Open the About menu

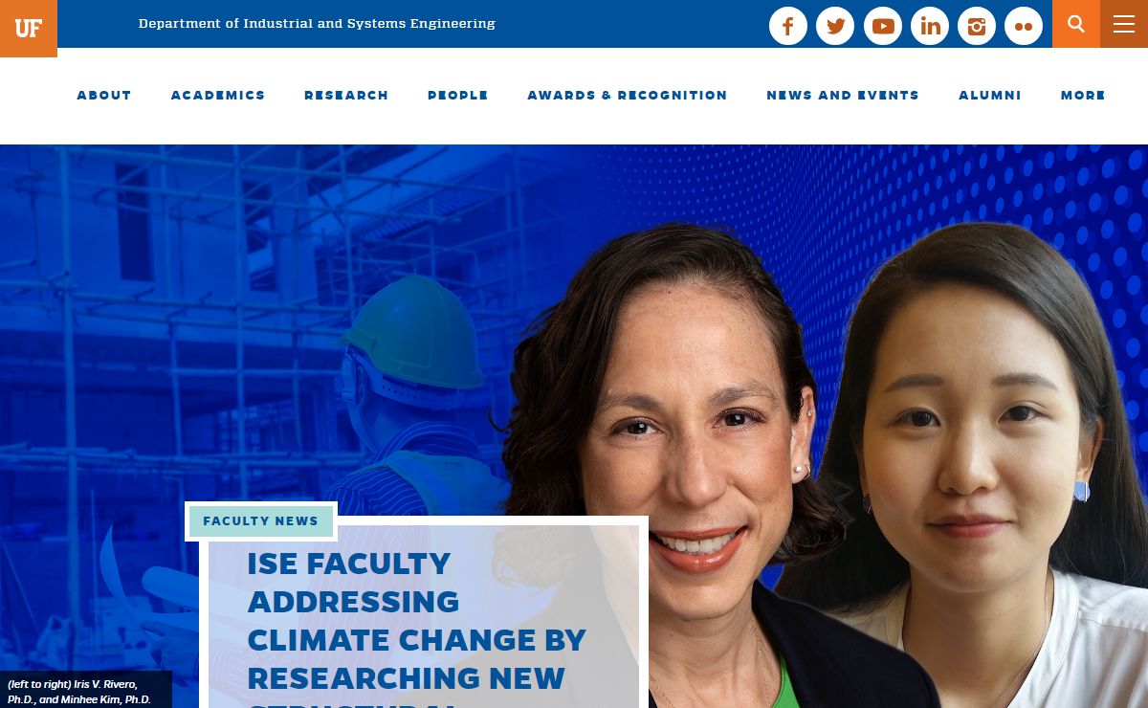tap(104, 96)
